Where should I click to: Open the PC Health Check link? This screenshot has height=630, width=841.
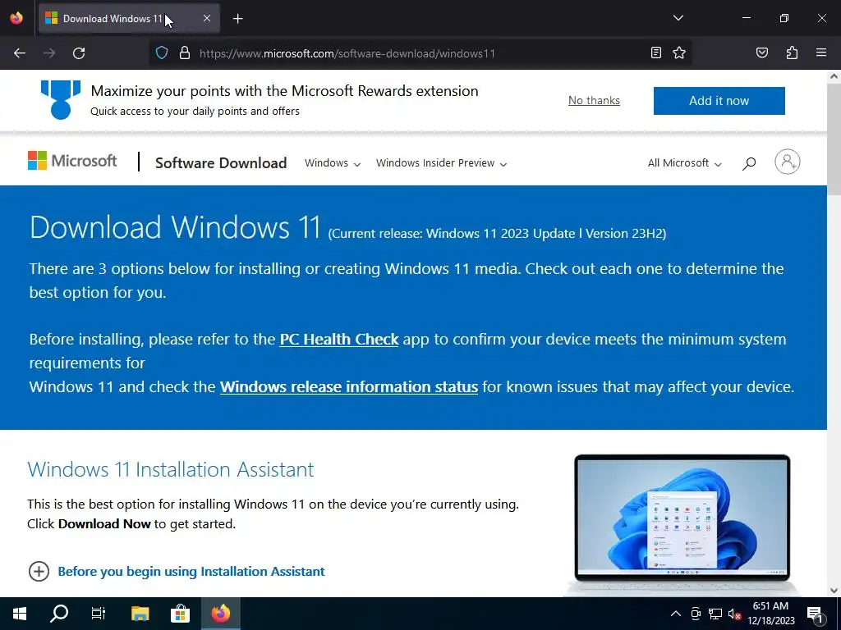click(339, 339)
